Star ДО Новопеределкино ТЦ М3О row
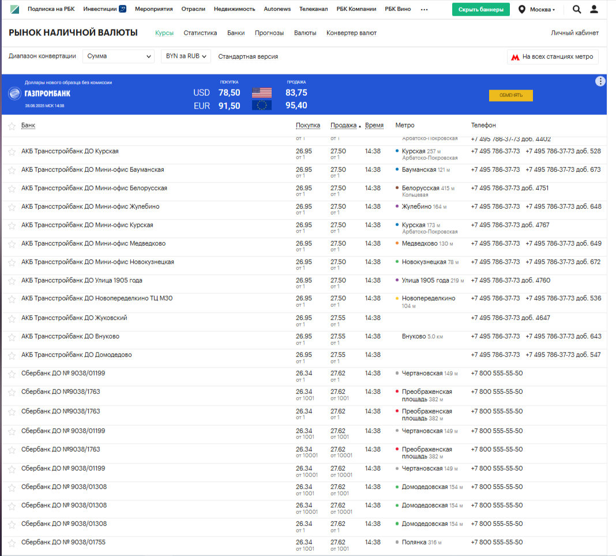The width and height of the screenshot is (616, 556). point(12,299)
